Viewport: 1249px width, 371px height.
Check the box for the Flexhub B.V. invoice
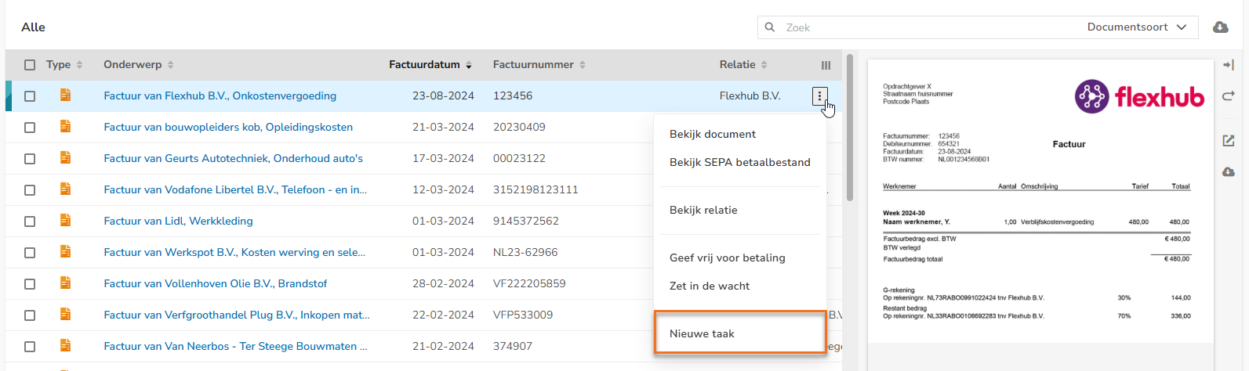click(x=30, y=96)
